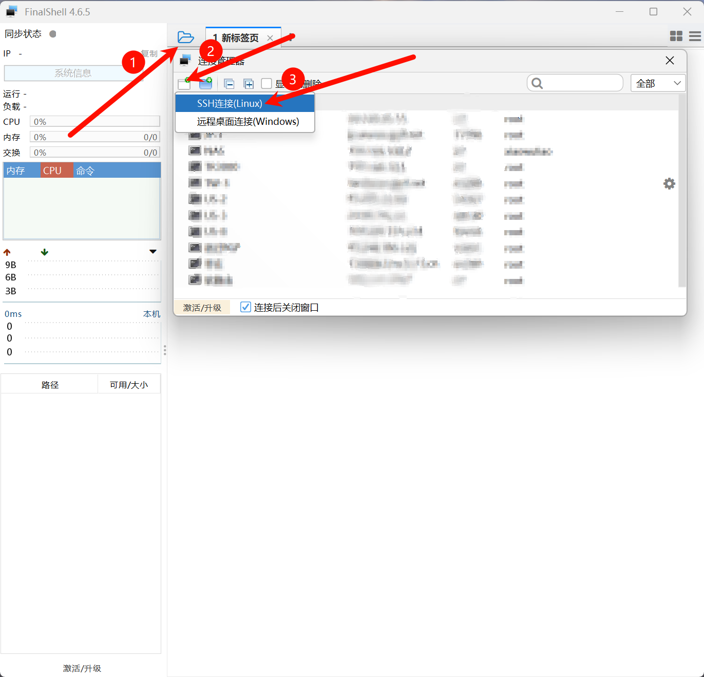This screenshot has height=677, width=704.
Task: Click the download speed arrow icon
Action: 45,252
